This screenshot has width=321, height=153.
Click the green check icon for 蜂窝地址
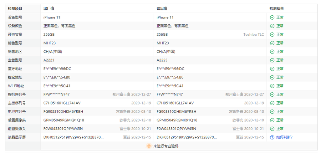(x=272, y=77)
